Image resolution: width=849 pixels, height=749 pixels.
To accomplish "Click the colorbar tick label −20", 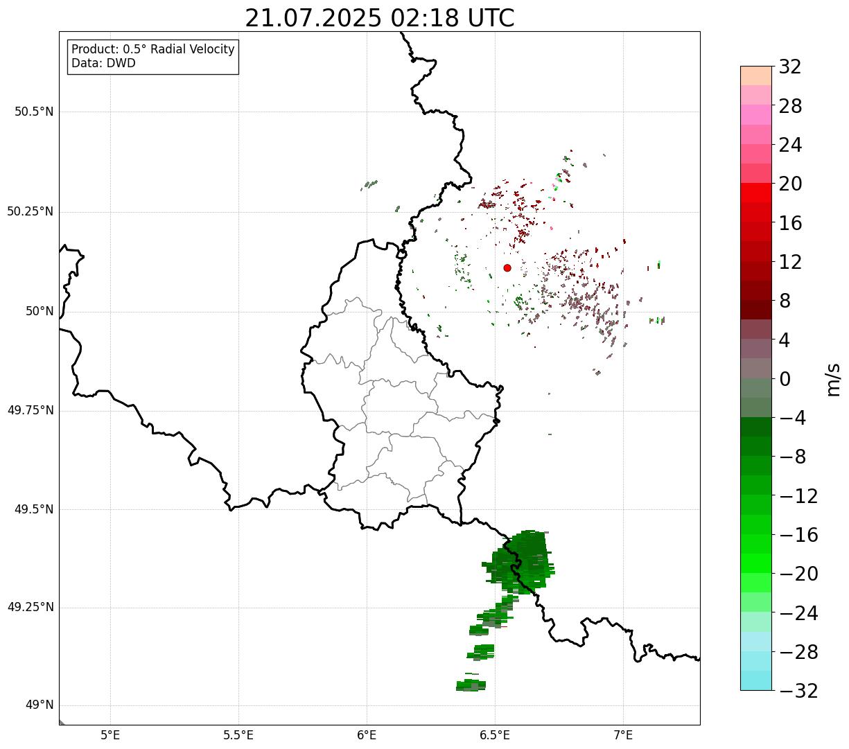I will 798,574.
